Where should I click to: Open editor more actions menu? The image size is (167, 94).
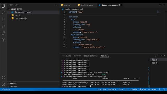(x=164, y=5)
